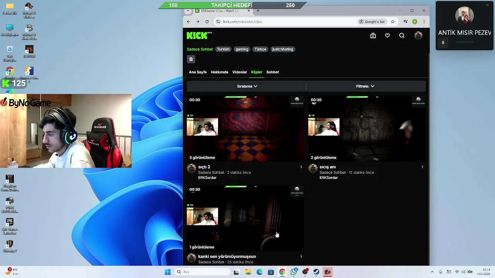Image resolution: width=495 pixels, height=278 pixels.
Task: Open Microsoft Edge from the taskbar
Action: click(259, 272)
